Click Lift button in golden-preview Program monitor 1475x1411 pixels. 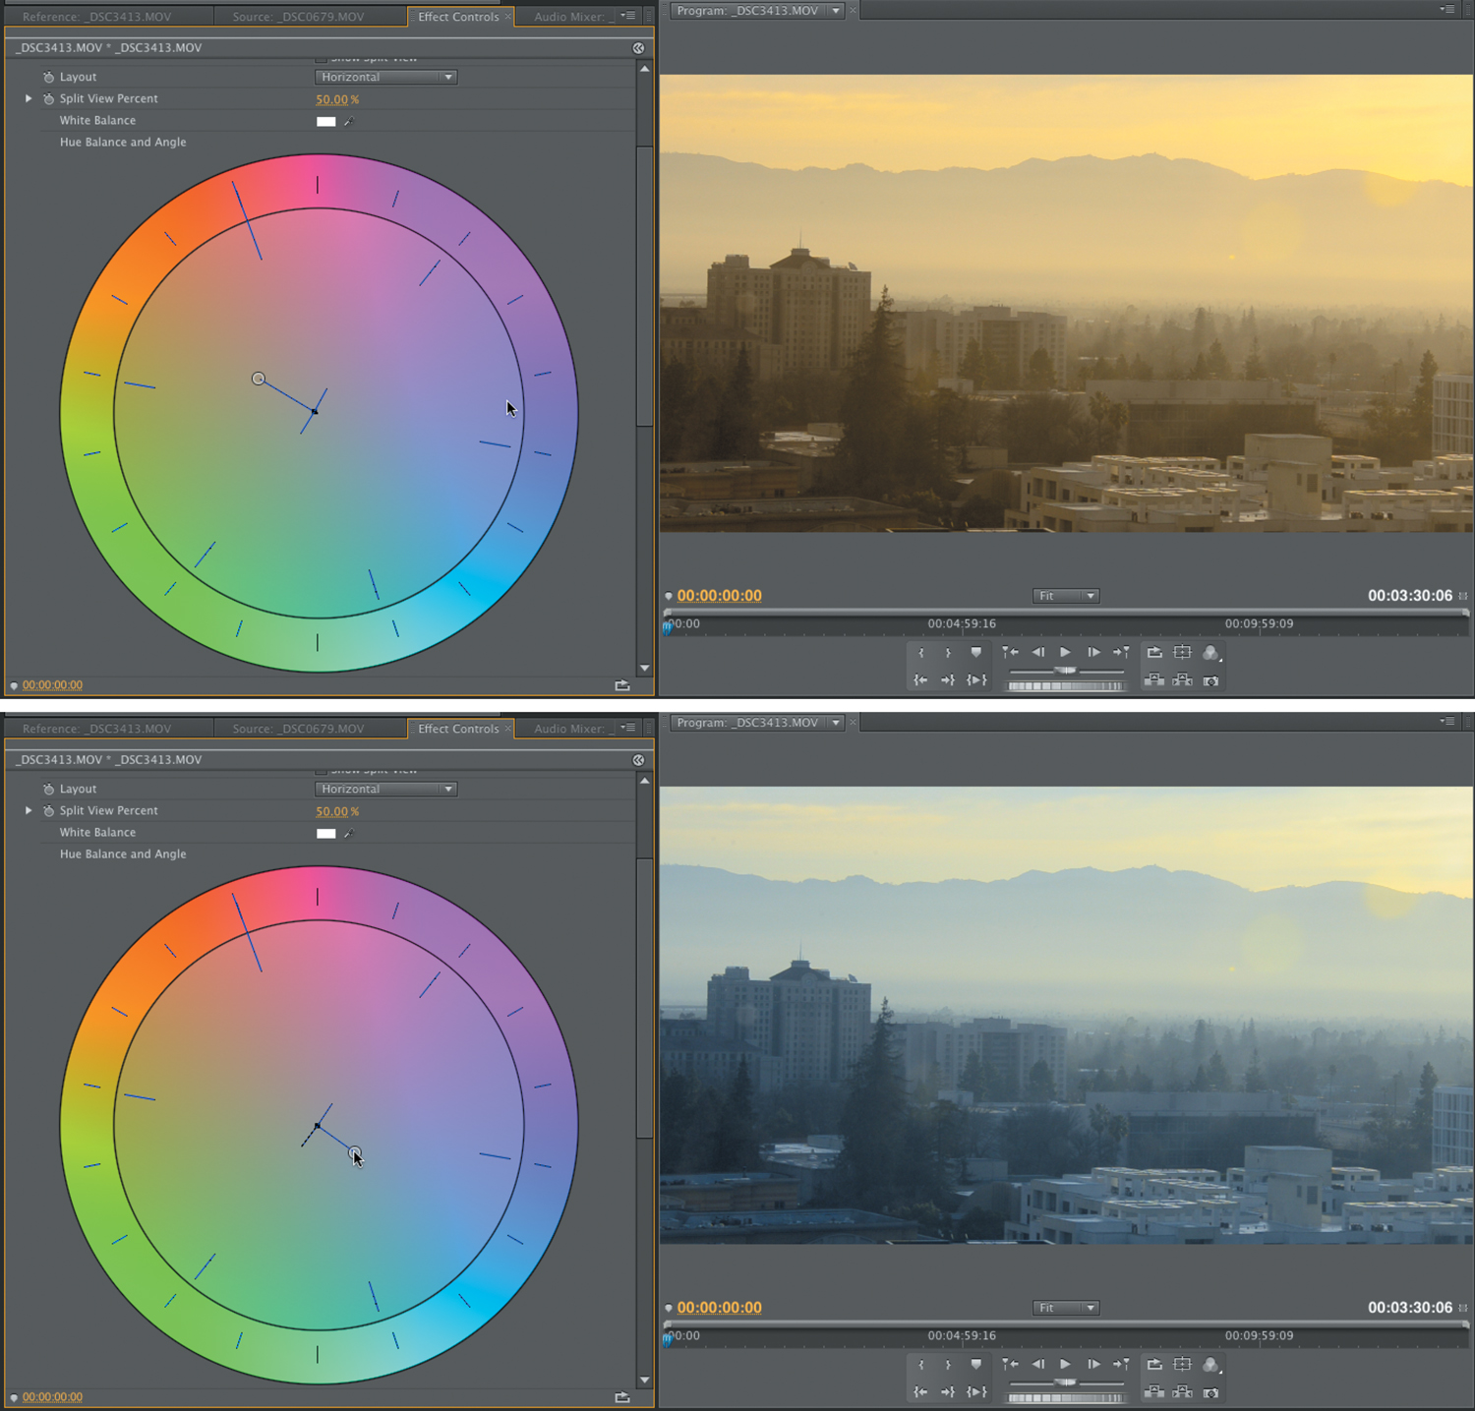click(1154, 680)
